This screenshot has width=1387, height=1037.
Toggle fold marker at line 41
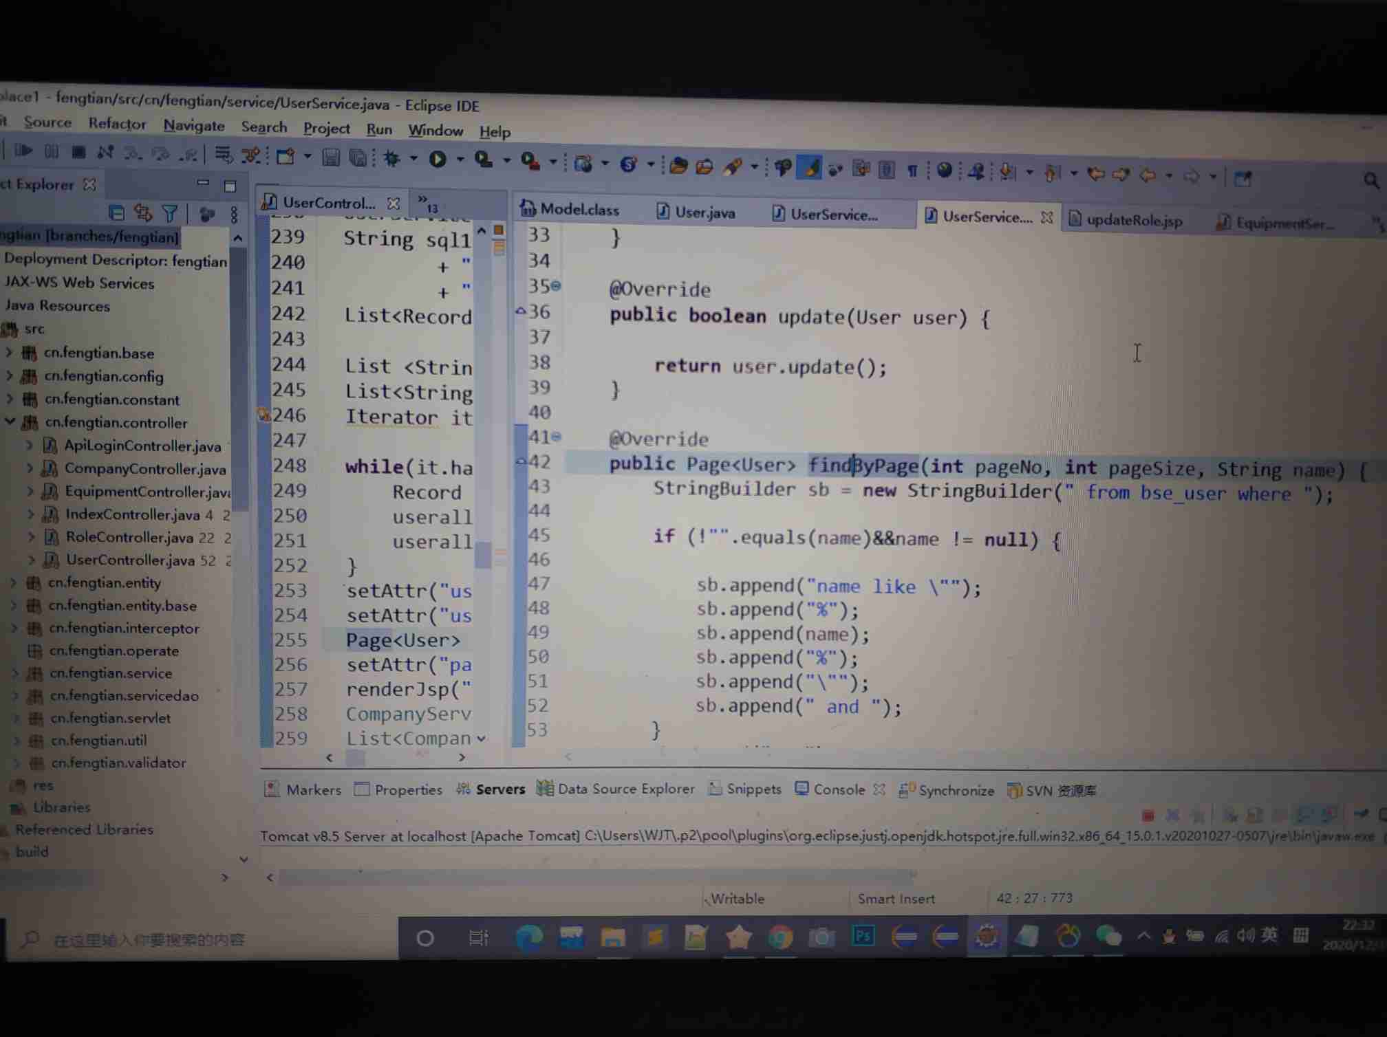(557, 436)
